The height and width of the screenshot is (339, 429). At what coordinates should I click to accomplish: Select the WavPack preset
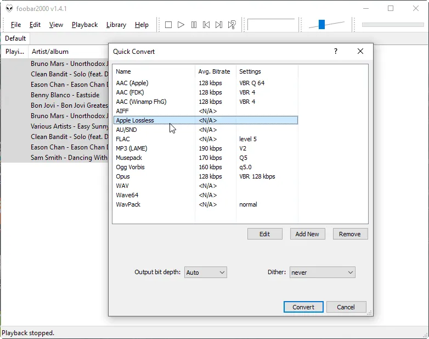pyautogui.click(x=206, y=204)
